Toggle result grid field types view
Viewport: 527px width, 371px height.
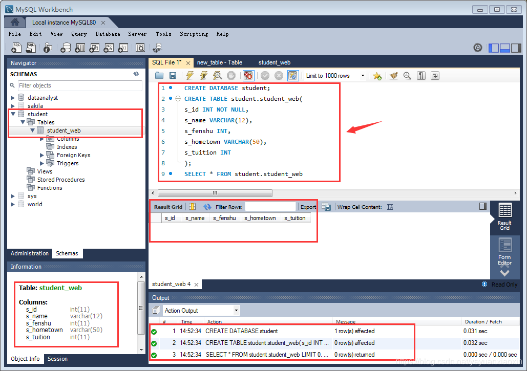pyautogui.click(x=192, y=207)
